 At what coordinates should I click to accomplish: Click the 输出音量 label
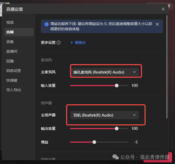coord(48,129)
